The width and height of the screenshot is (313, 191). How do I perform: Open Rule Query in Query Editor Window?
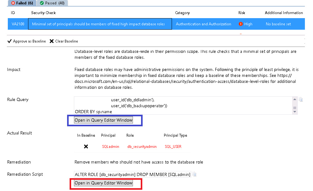pos(104,120)
